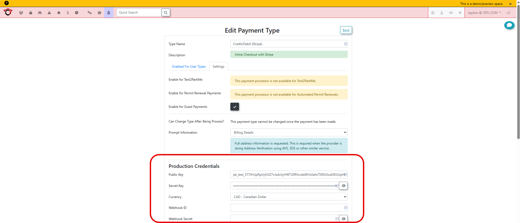520x223 pixels.
Task: Reveal the Secret Key with eye icon
Action: [x=344, y=186]
